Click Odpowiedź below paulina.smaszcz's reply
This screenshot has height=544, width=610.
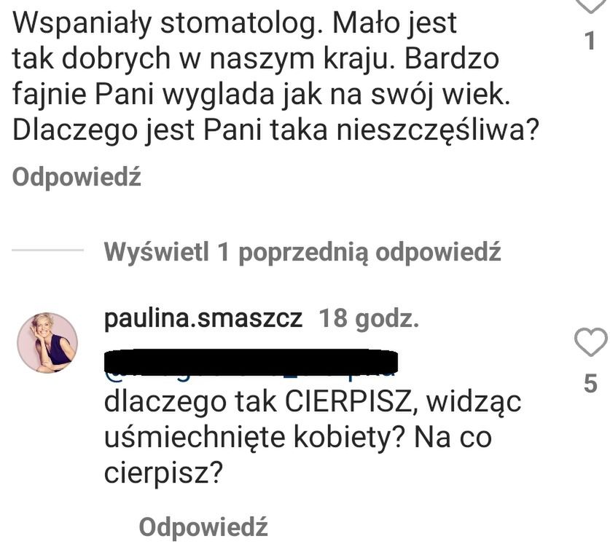pyautogui.click(x=203, y=527)
